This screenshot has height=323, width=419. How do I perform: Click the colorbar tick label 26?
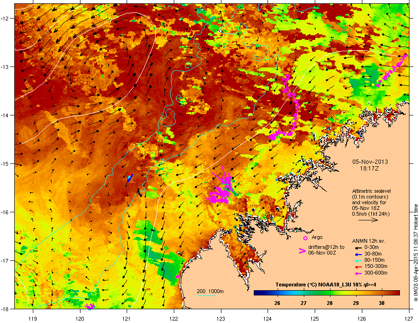point(277,303)
